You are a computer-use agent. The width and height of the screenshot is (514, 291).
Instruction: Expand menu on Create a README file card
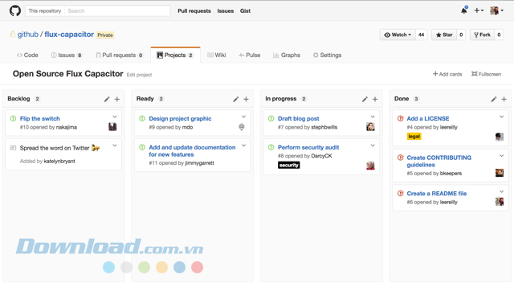pos(501,191)
